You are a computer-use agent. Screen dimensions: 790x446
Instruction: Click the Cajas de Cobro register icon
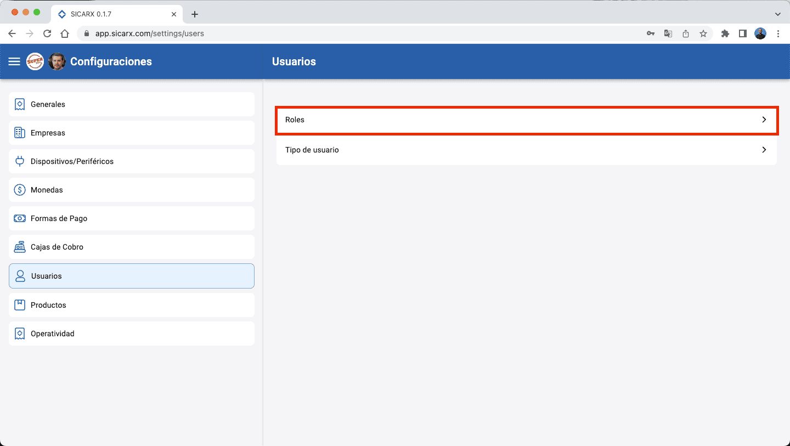point(20,247)
